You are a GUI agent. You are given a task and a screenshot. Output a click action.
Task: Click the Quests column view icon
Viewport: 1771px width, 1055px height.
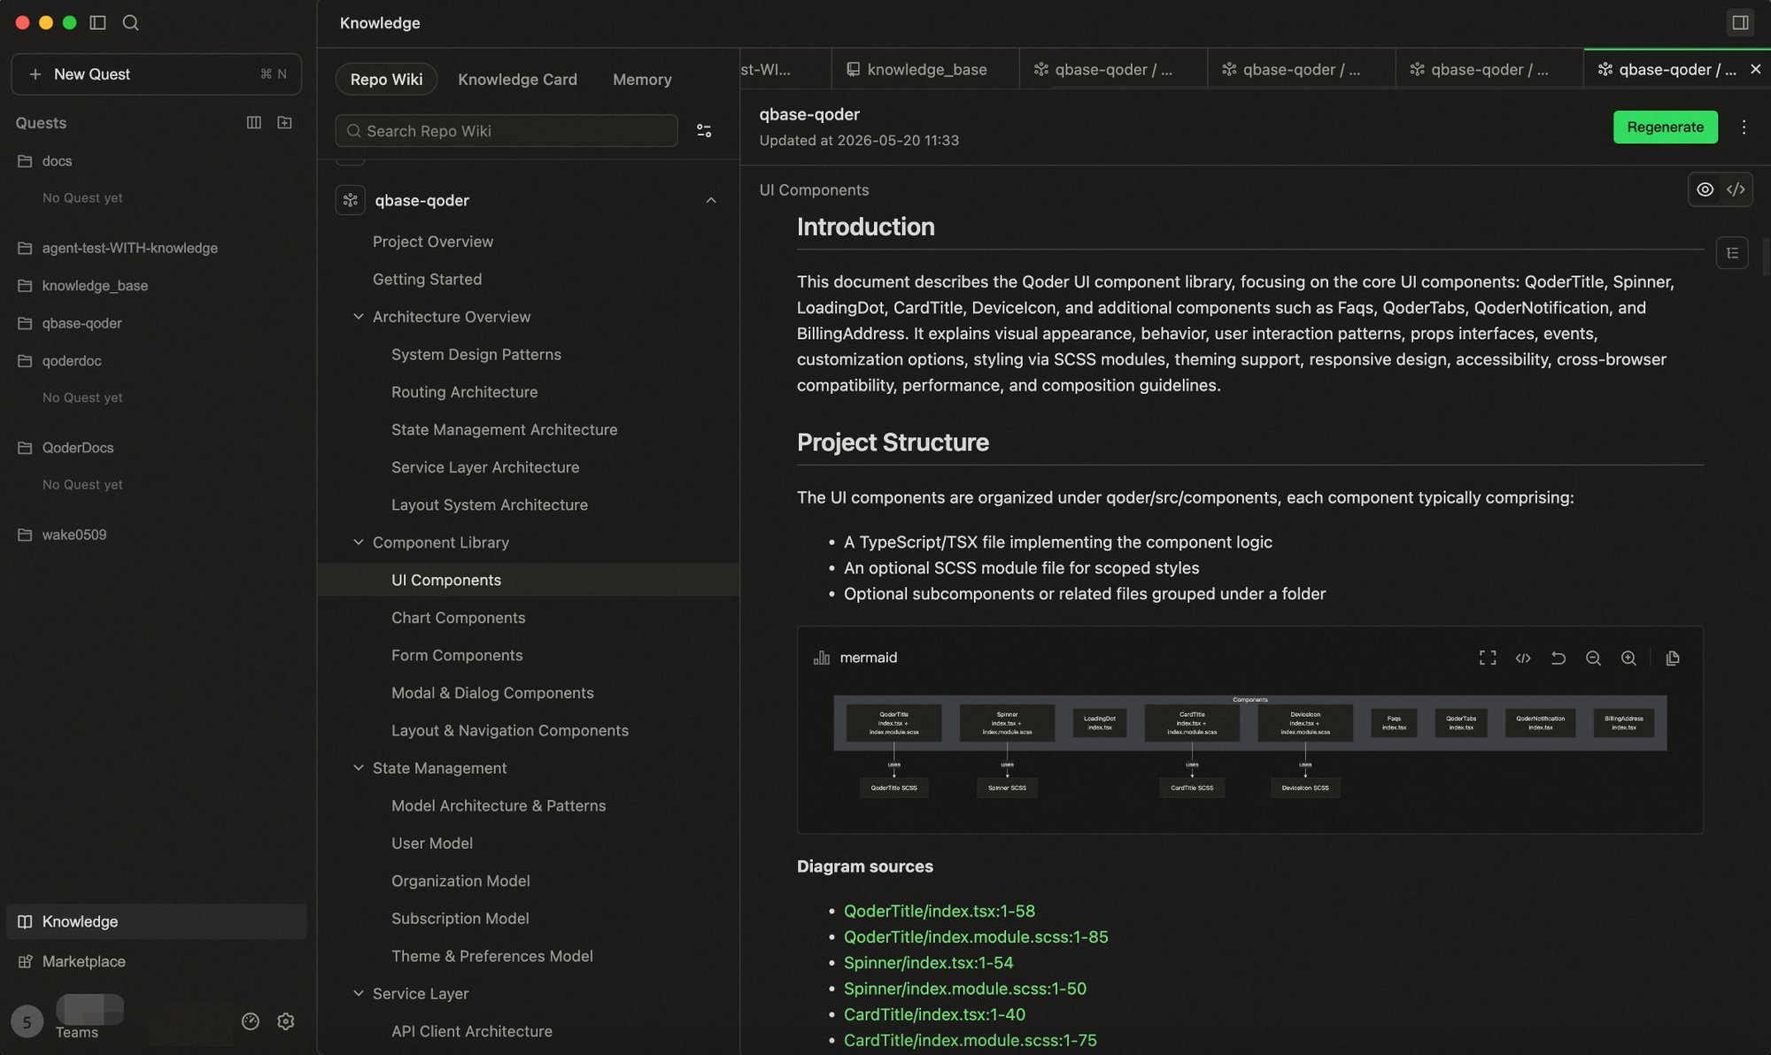click(x=254, y=122)
